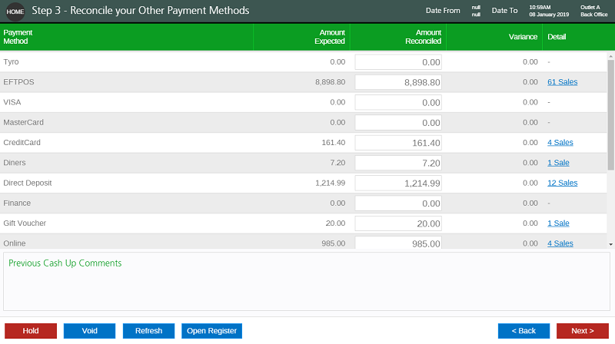Click the Refresh button
Screen dimensions: 615x344
(x=148, y=331)
